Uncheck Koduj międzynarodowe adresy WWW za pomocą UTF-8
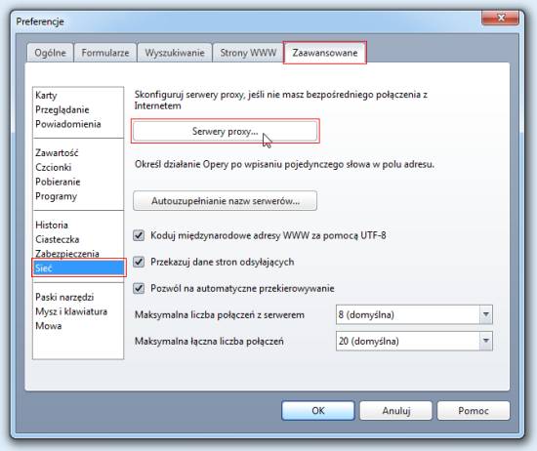537x451 pixels. click(x=139, y=235)
